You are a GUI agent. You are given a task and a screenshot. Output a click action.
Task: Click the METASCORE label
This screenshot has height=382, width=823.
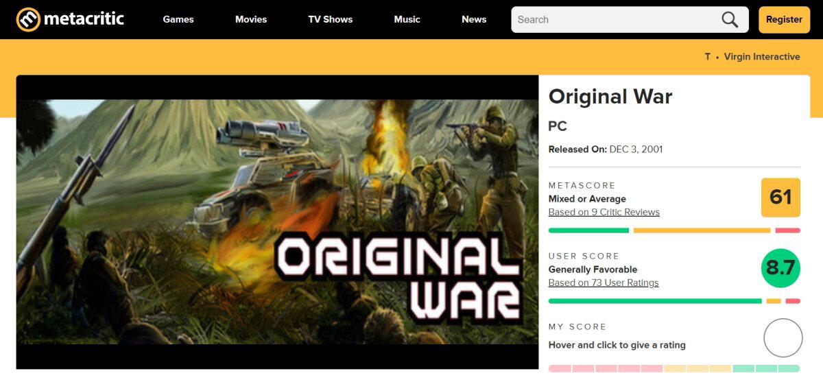(582, 186)
